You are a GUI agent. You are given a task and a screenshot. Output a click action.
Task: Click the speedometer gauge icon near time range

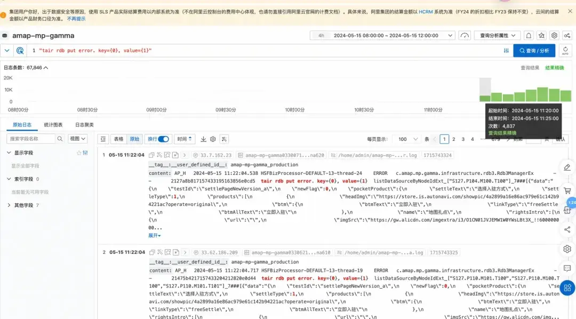click(465, 36)
